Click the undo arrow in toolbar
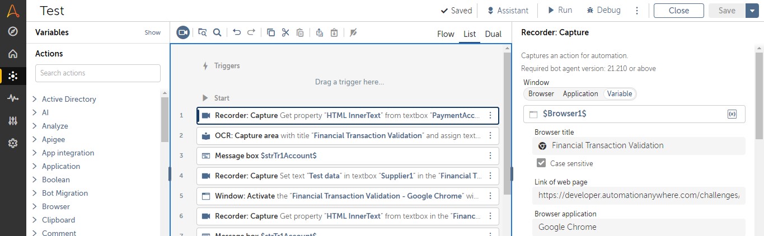The width and height of the screenshot is (764, 236). pos(237,32)
